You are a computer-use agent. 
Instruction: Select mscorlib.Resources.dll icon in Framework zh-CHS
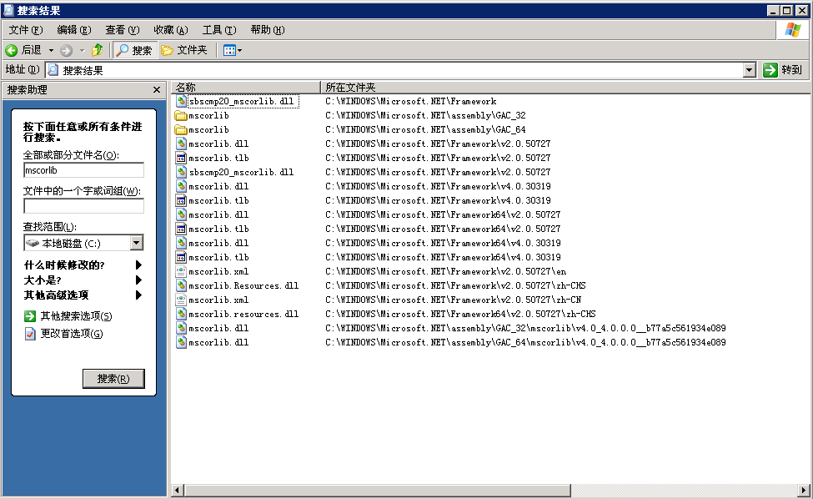181,285
